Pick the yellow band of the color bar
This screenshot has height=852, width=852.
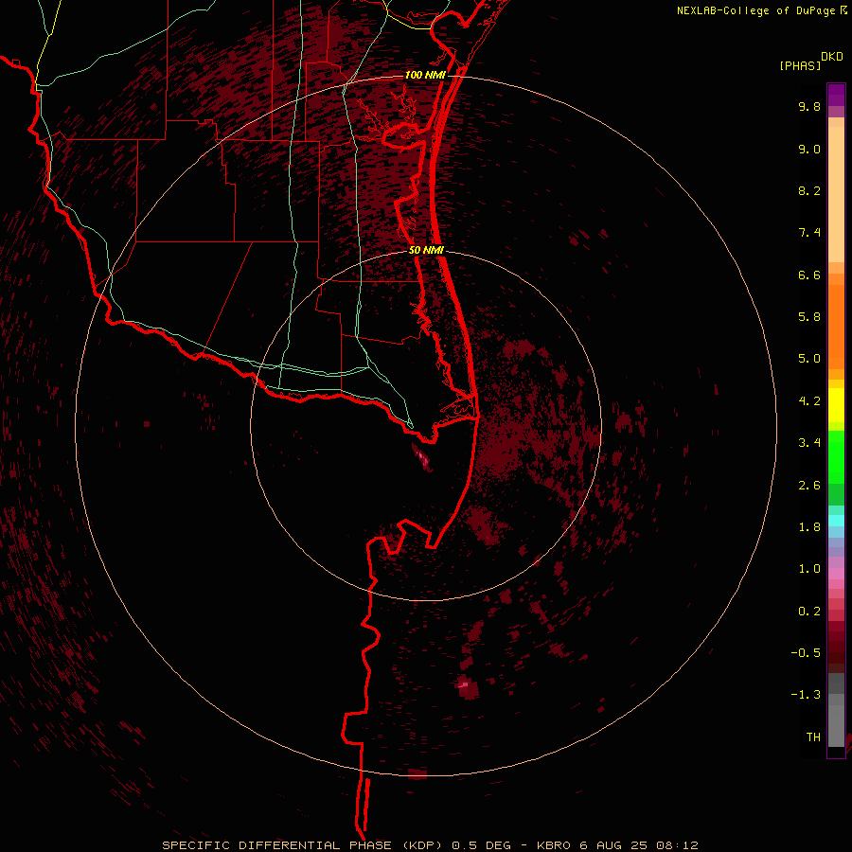tap(836, 405)
